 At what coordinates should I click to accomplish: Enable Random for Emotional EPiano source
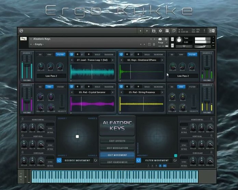click(158, 55)
